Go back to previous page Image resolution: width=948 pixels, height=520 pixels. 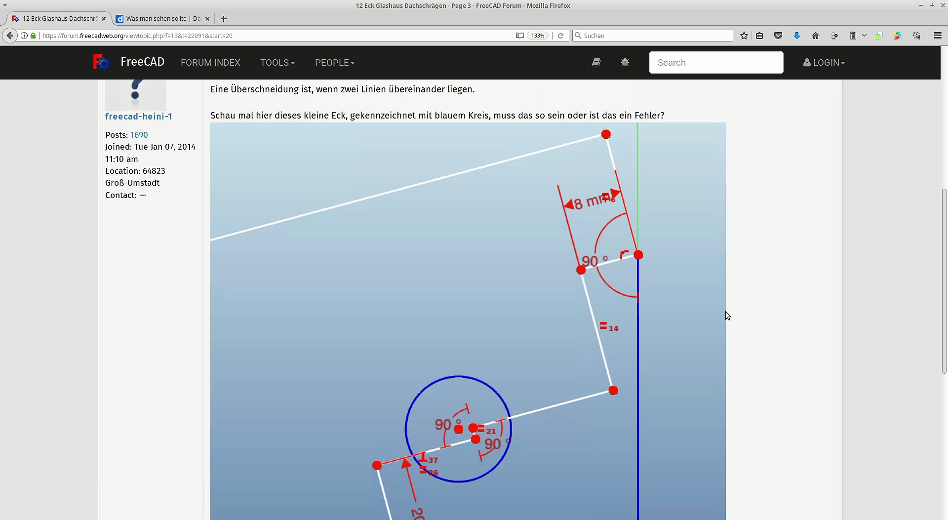(x=10, y=36)
